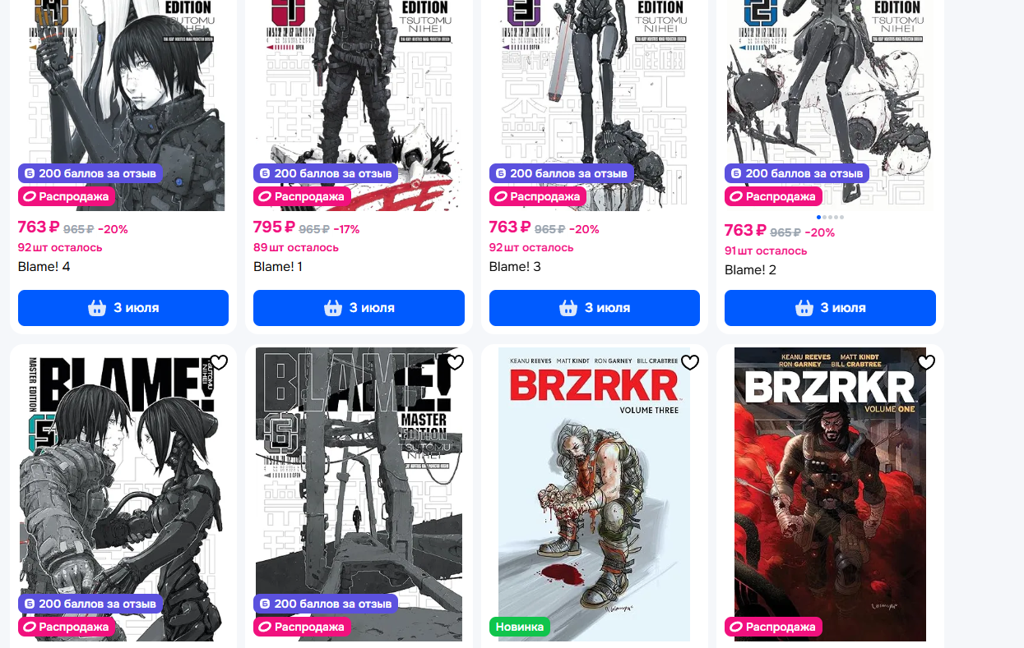Tap heart icon on BRZRKR Volume One
1024x648 pixels.
click(x=926, y=363)
